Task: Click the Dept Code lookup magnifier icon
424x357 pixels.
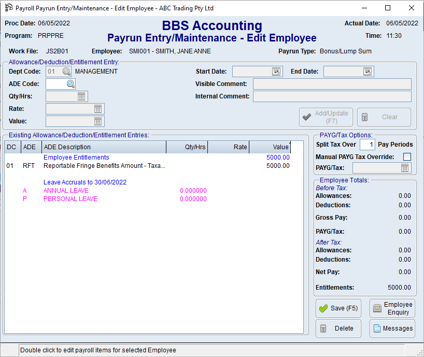Action: pyautogui.click(x=67, y=72)
